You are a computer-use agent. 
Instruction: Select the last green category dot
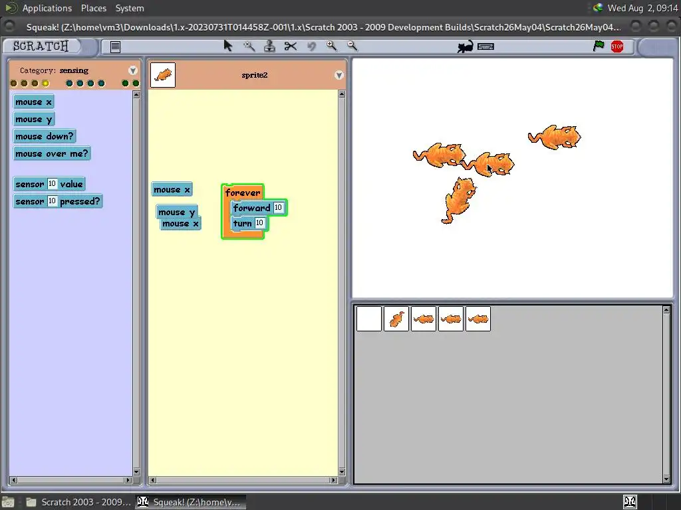pos(136,83)
